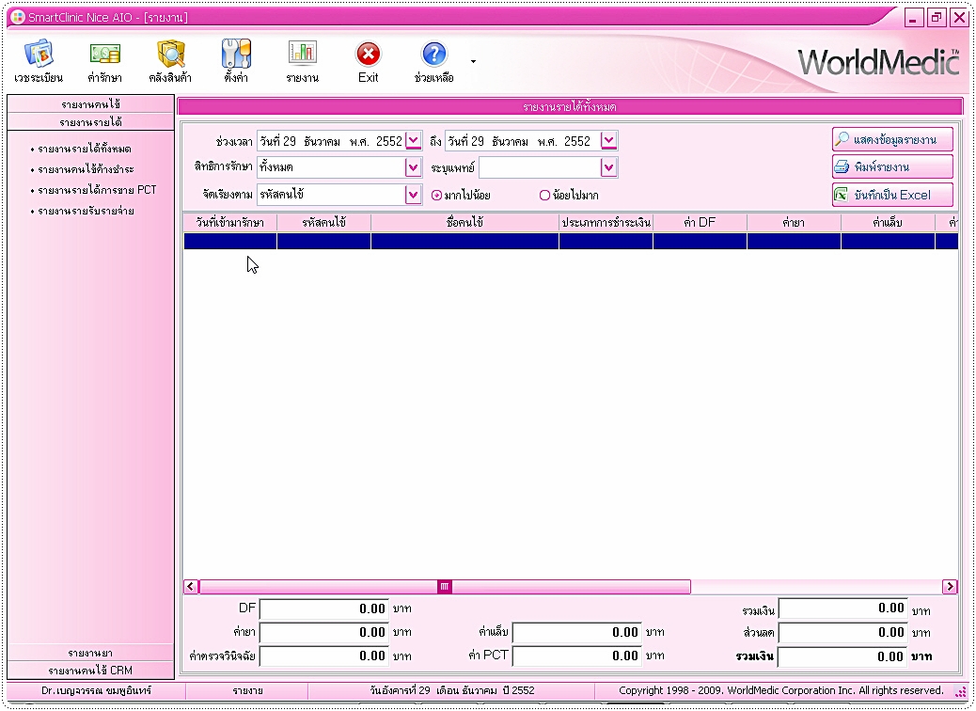Screen dimensions: 976x711
Task: Click the บันทึกเป็น Excel save button
Action: click(x=892, y=195)
